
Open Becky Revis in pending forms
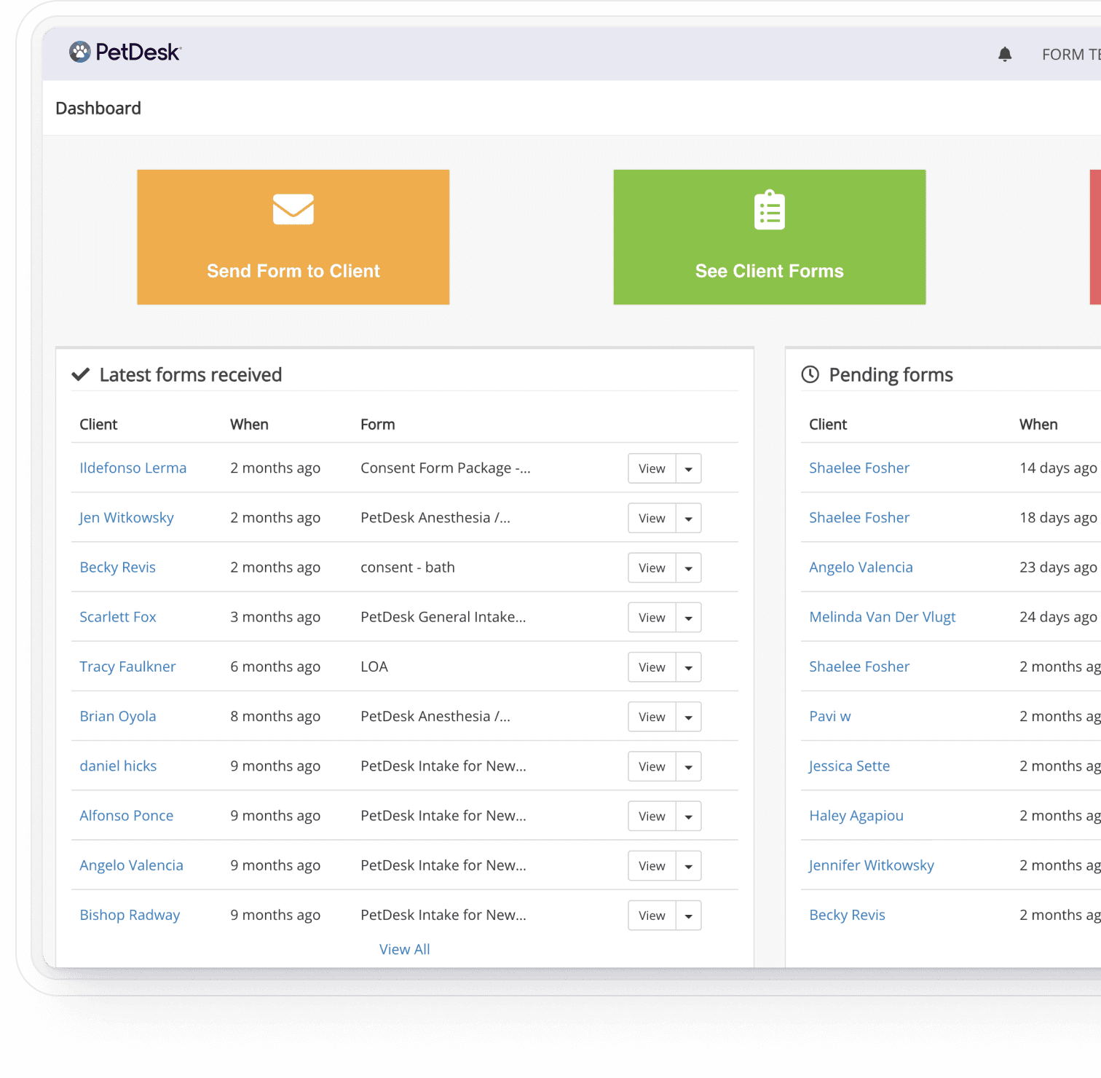pos(848,915)
